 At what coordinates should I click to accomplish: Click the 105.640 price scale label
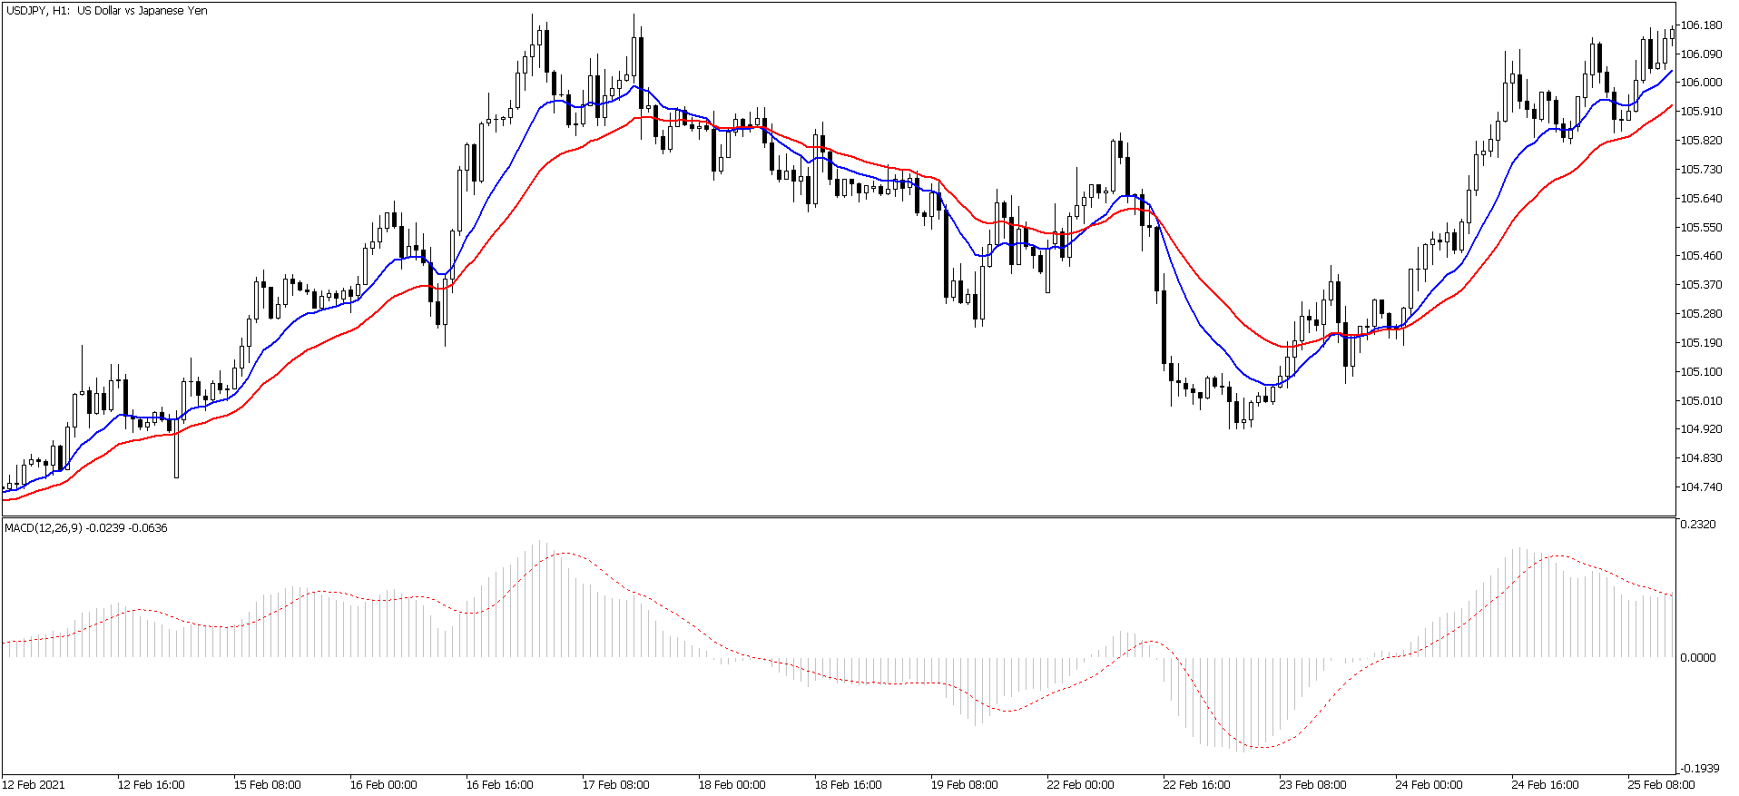(1701, 199)
